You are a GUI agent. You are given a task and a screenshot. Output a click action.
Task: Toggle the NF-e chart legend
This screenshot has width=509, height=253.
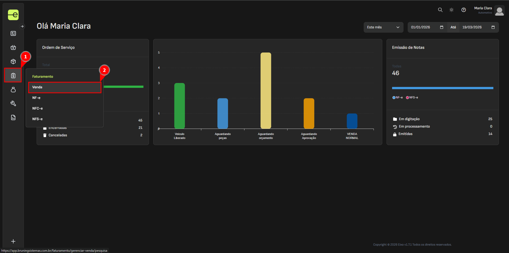click(397, 98)
